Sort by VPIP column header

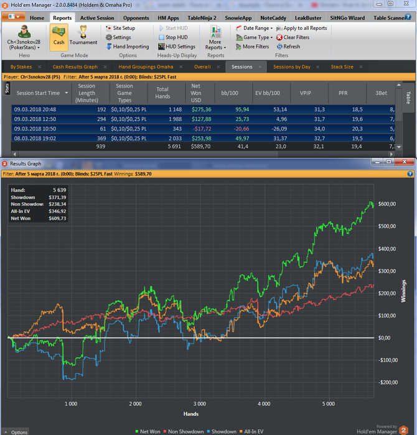(x=306, y=93)
